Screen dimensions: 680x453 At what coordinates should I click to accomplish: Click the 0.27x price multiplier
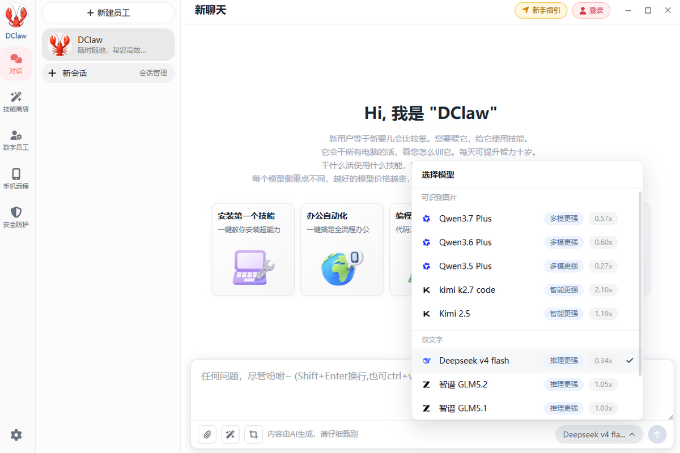coord(603,266)
